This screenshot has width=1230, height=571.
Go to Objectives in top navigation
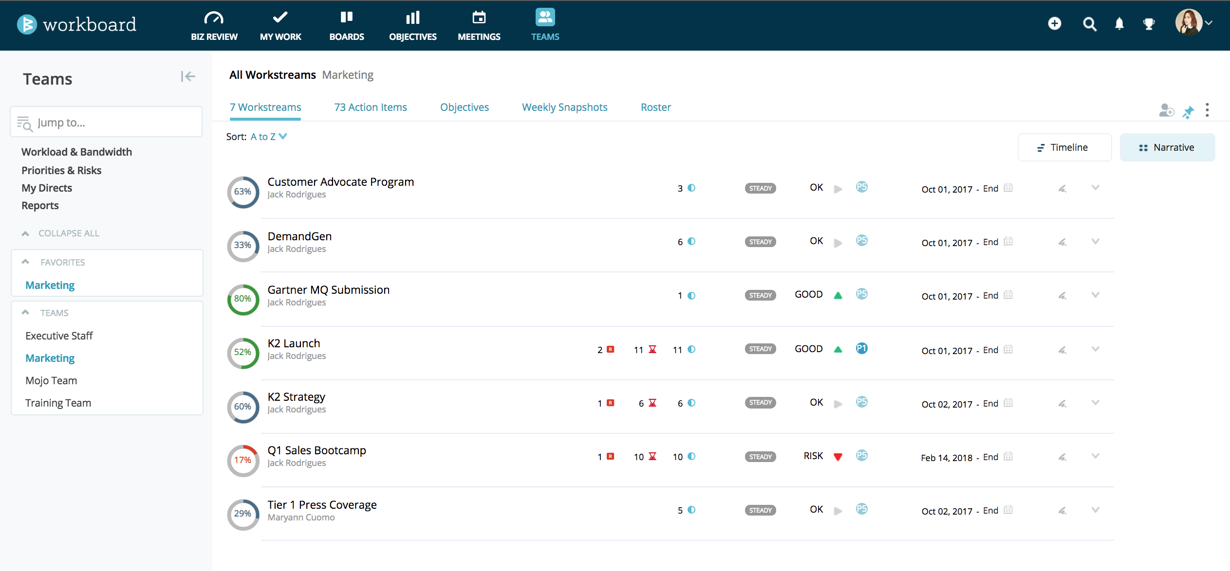click(412, 25)
